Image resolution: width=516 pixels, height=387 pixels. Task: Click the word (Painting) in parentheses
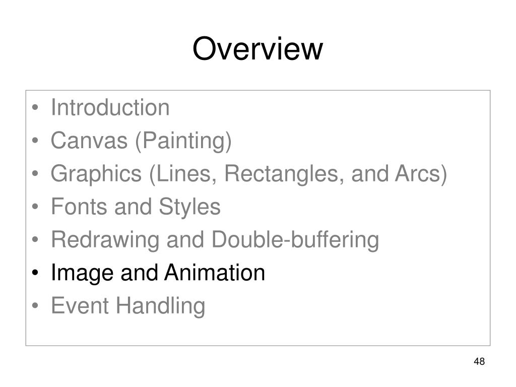click(x=183, y=141)
